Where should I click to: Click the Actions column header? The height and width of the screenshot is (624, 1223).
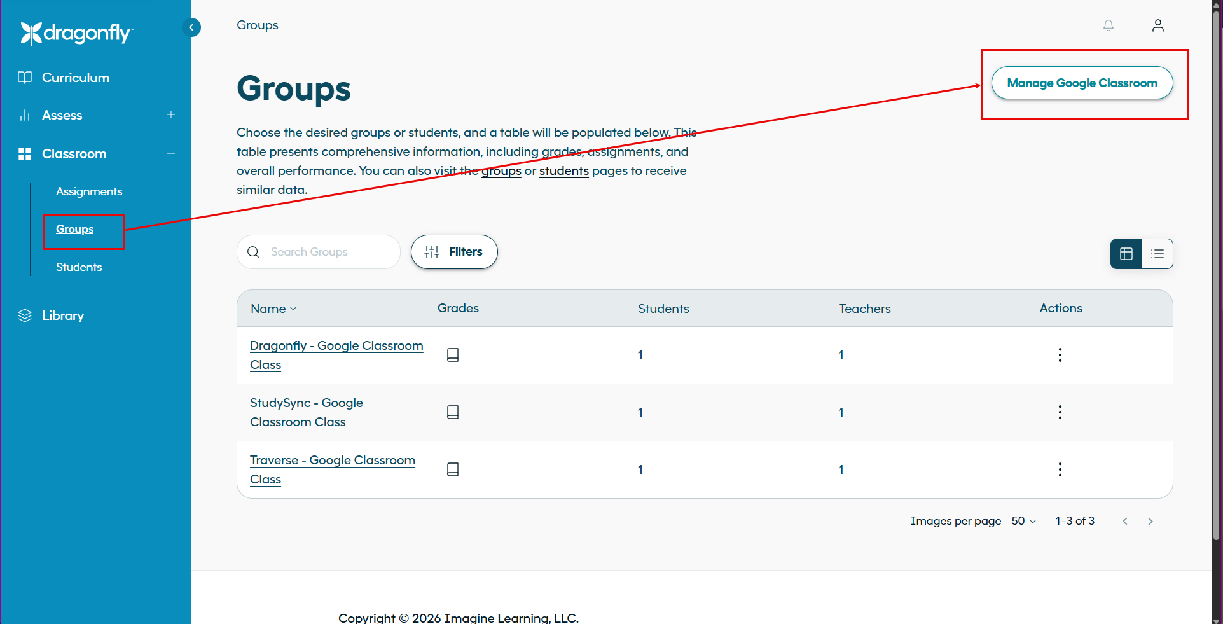(1061, 308)
